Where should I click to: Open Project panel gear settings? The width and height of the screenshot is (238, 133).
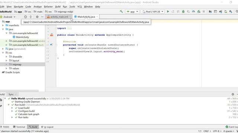click(x=37, y=17)
